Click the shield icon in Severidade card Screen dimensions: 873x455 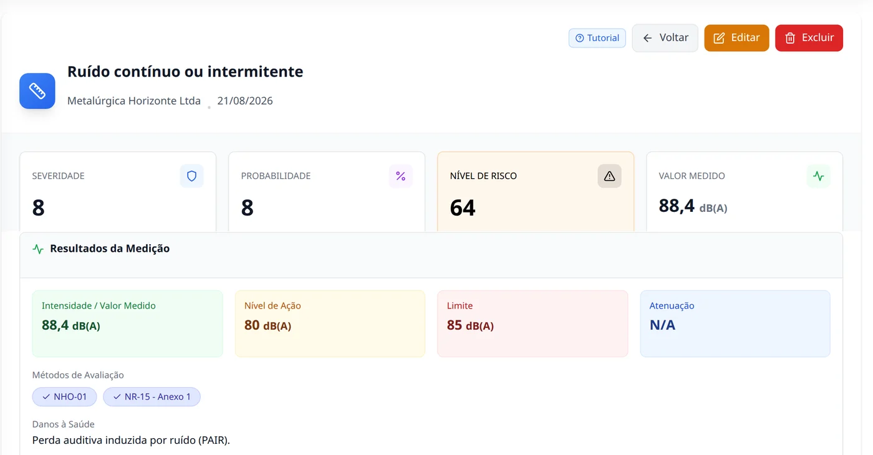tap(191, 176)
